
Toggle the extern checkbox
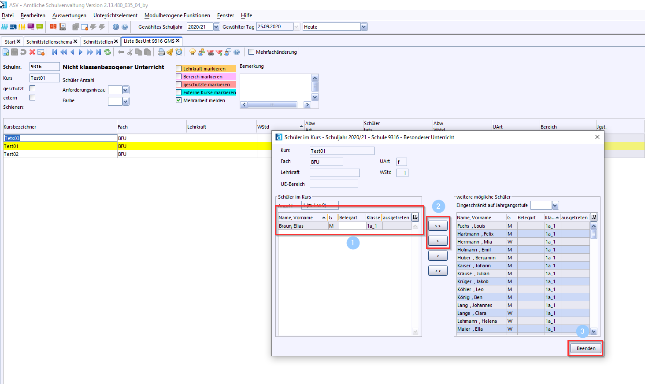tap(32, 98)
